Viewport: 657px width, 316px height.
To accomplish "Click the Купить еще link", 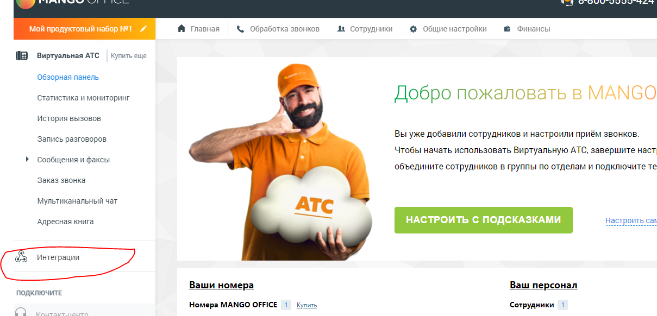I will (x=129, y=55).
